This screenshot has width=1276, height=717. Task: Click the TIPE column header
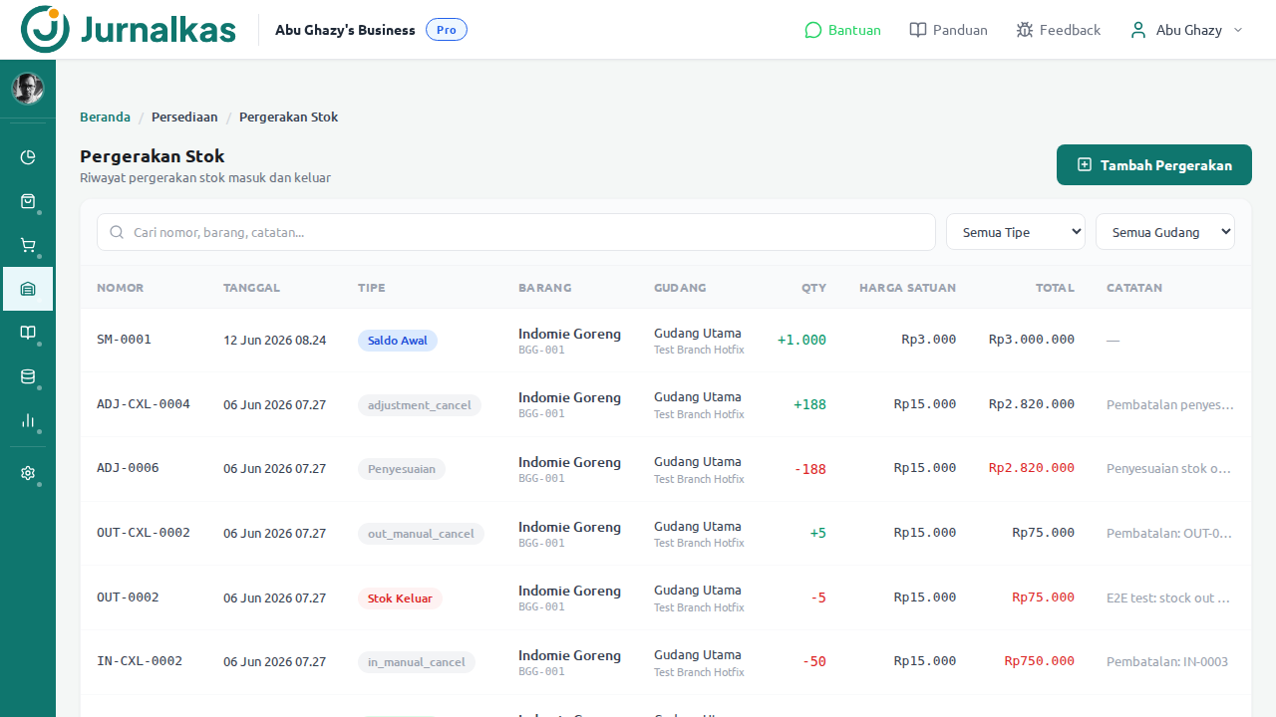coord(372,288)
